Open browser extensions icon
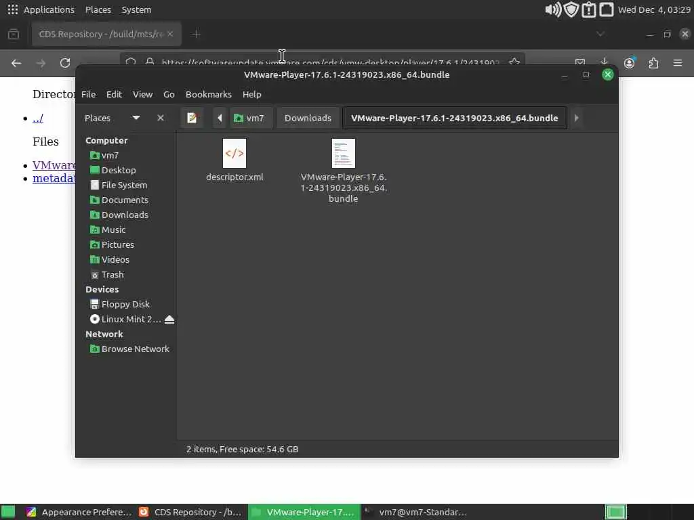The width and height of the screenshot is (694, 520). (x=653, y=63)
